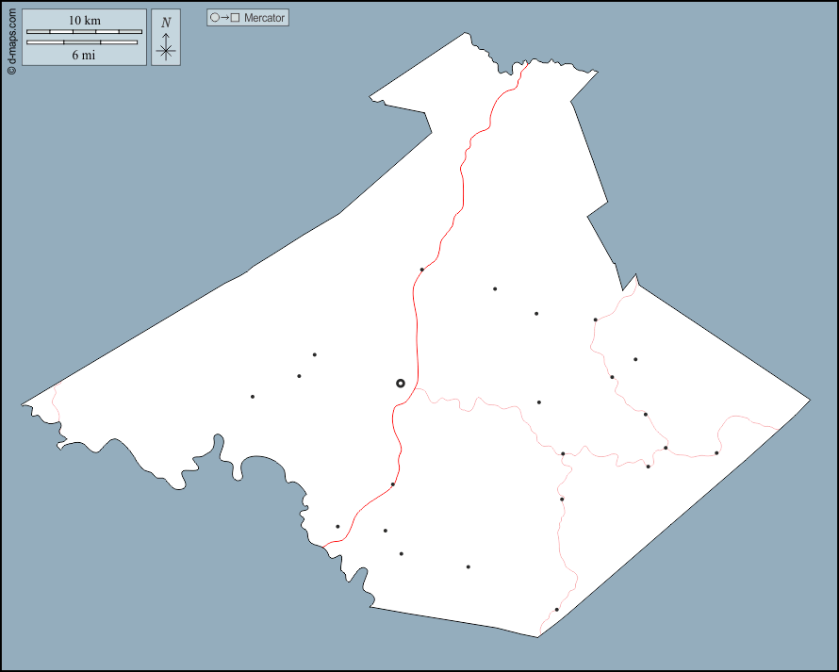Select the ring-shaped capital city marker
The height and width of the screenshot is (672, 839).
point(400,383)
